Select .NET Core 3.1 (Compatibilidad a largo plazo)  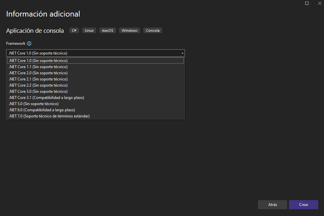pyautogui.click(x=95, y=98)
